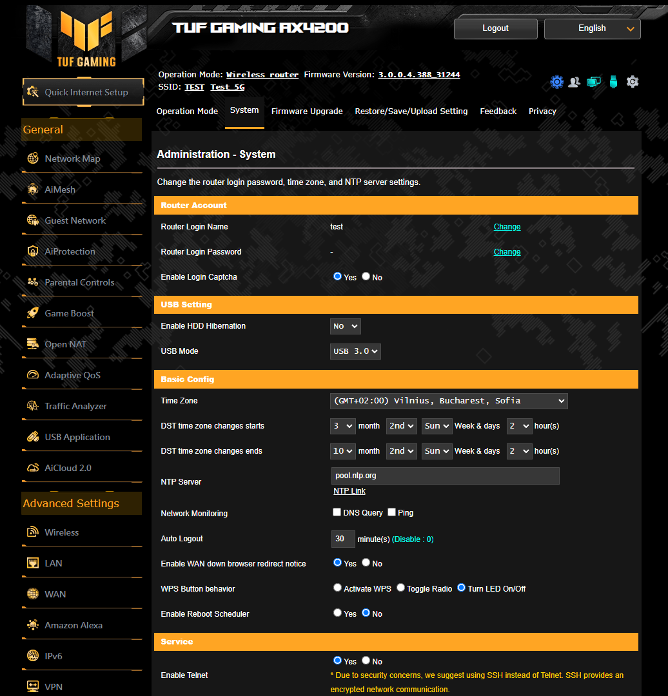
Task: Select Adaptive QoS gauge icon
Action: 33,375
